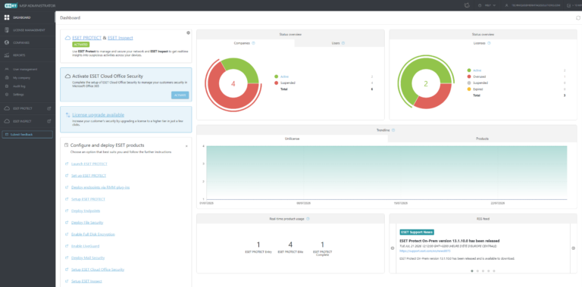Open ESET INSPECT external link icon

click(x=49, y=121)
